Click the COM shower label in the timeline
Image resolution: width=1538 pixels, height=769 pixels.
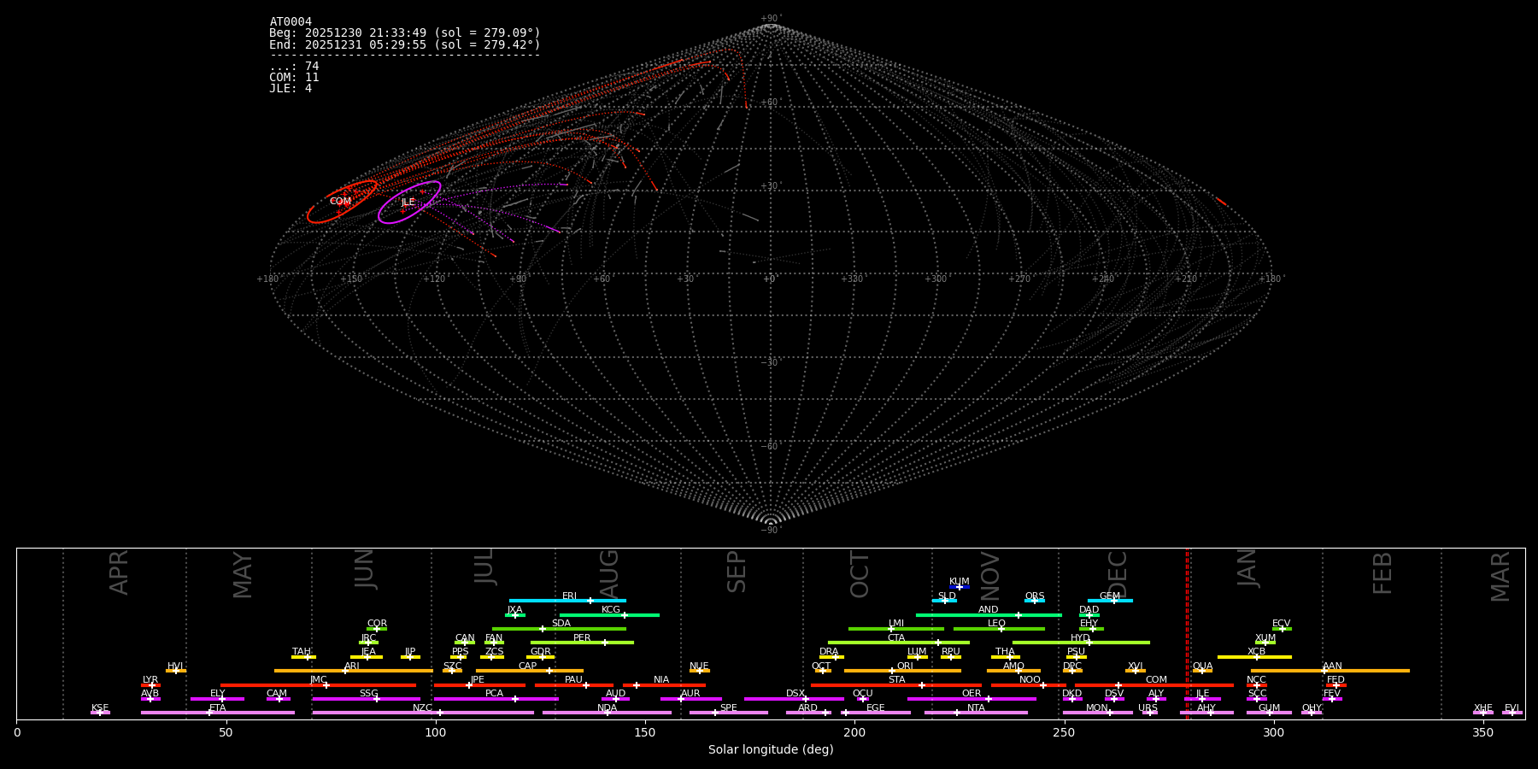[1156, 680]
